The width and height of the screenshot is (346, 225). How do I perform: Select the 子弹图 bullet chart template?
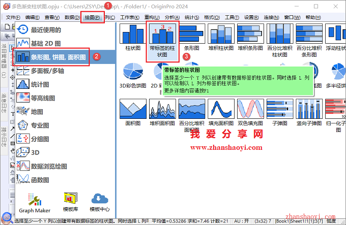[x=280, y=112]
